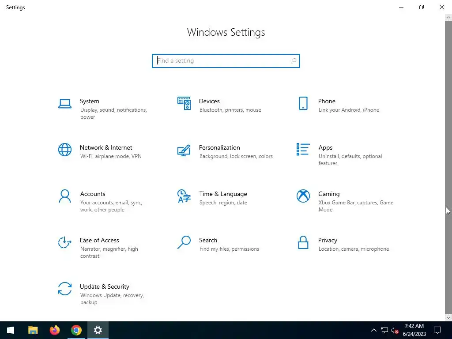Open the notification action center
Image resolution: width=452 pixels, height=339 pixels.
tap(437, 330)
